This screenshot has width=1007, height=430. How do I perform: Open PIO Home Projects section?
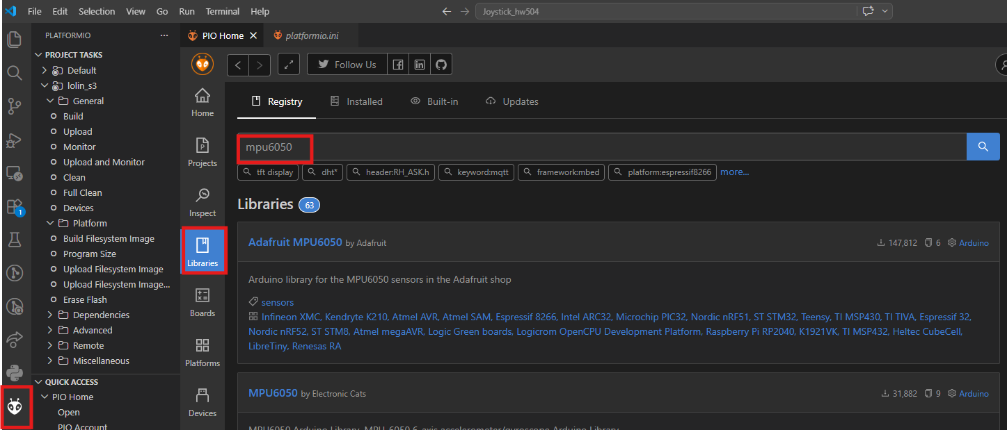coord(203,152)
